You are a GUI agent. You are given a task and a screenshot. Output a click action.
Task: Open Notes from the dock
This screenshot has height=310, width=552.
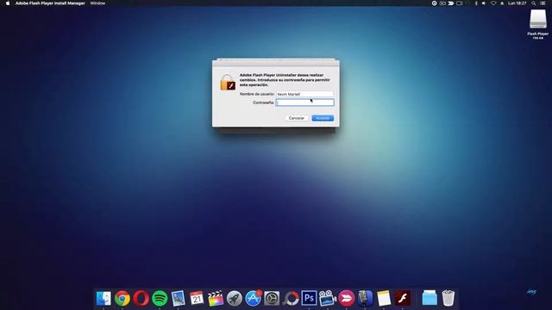click(x=384, y=299)
